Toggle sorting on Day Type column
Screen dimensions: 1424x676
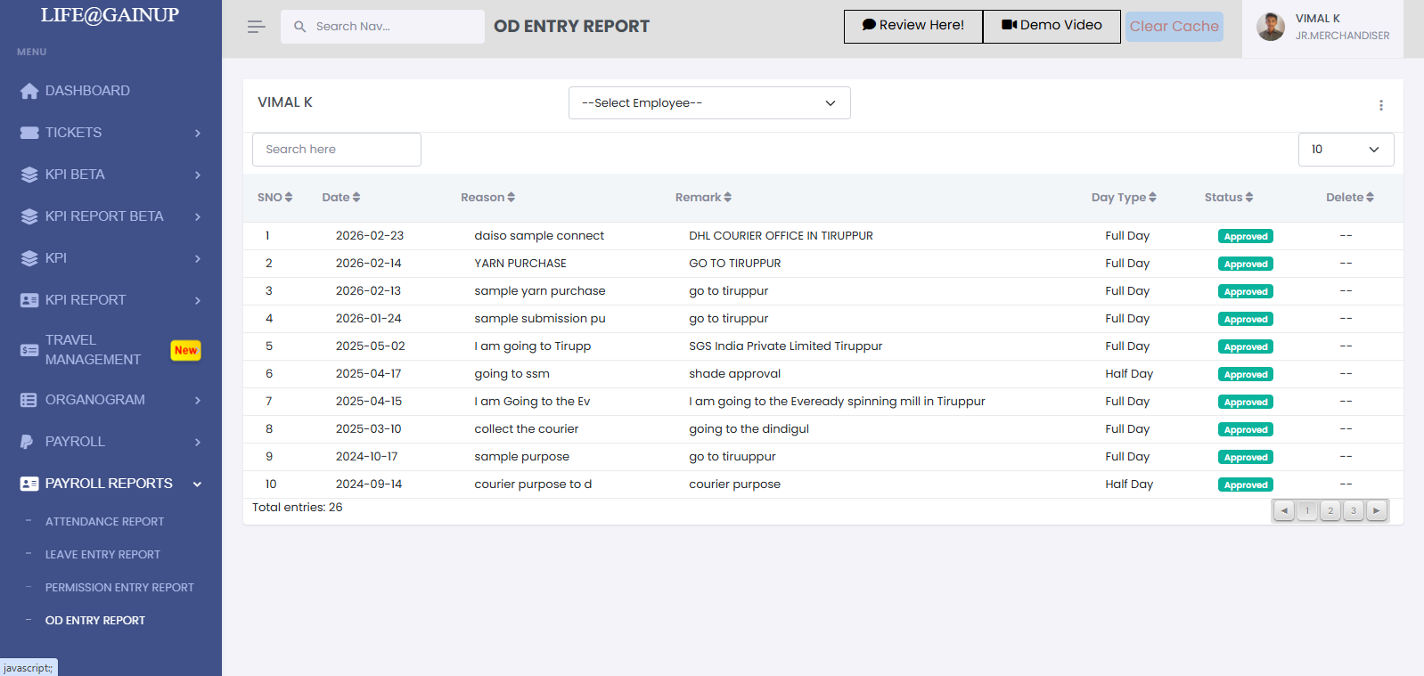(x=1123, y=198)
